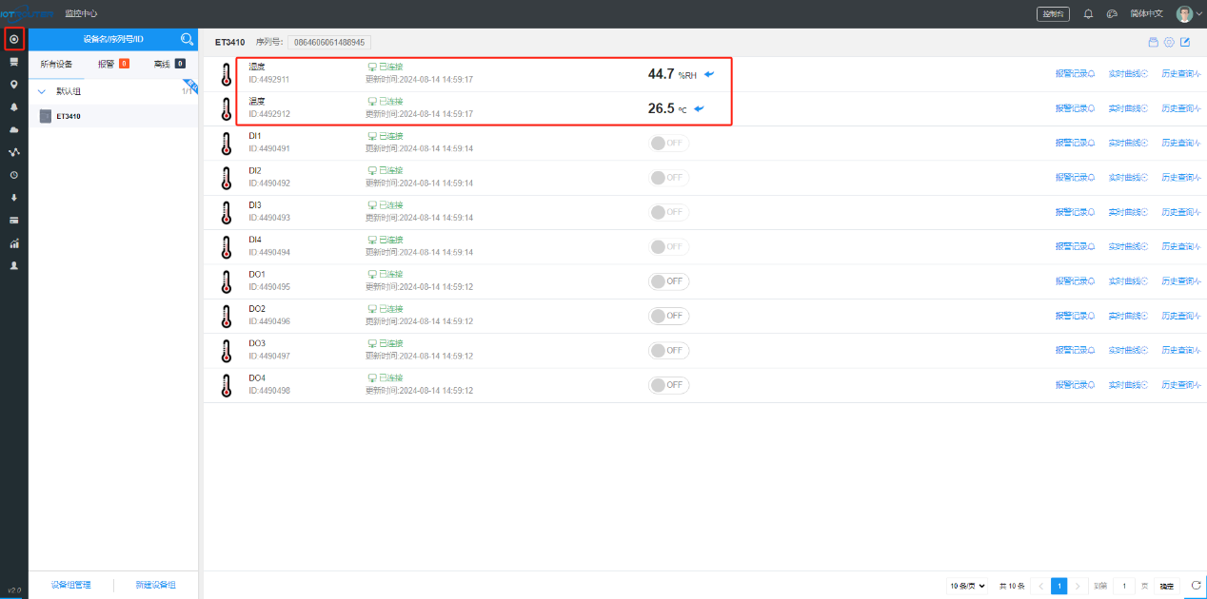Click the notification bell in top bar
This screenshot has width=1207, height=599.
1088,14
